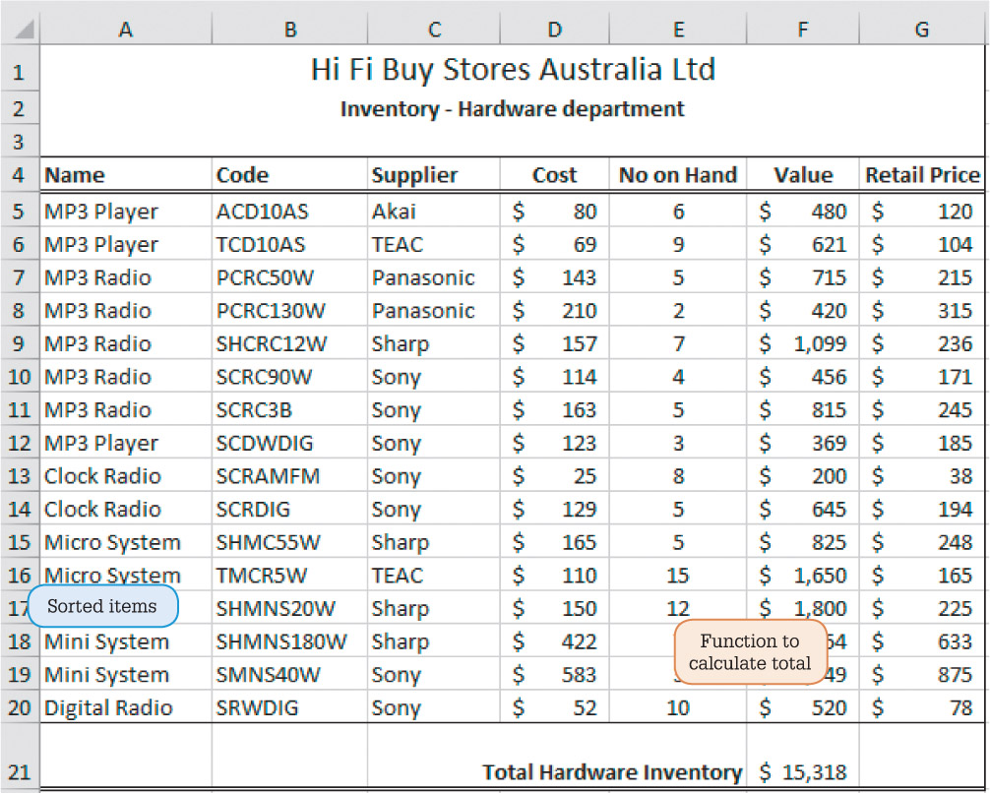This screenshot has width=990, height=793.
Task: Click the code cell 'SCRC3B'
Action: (x=289, y=409)
